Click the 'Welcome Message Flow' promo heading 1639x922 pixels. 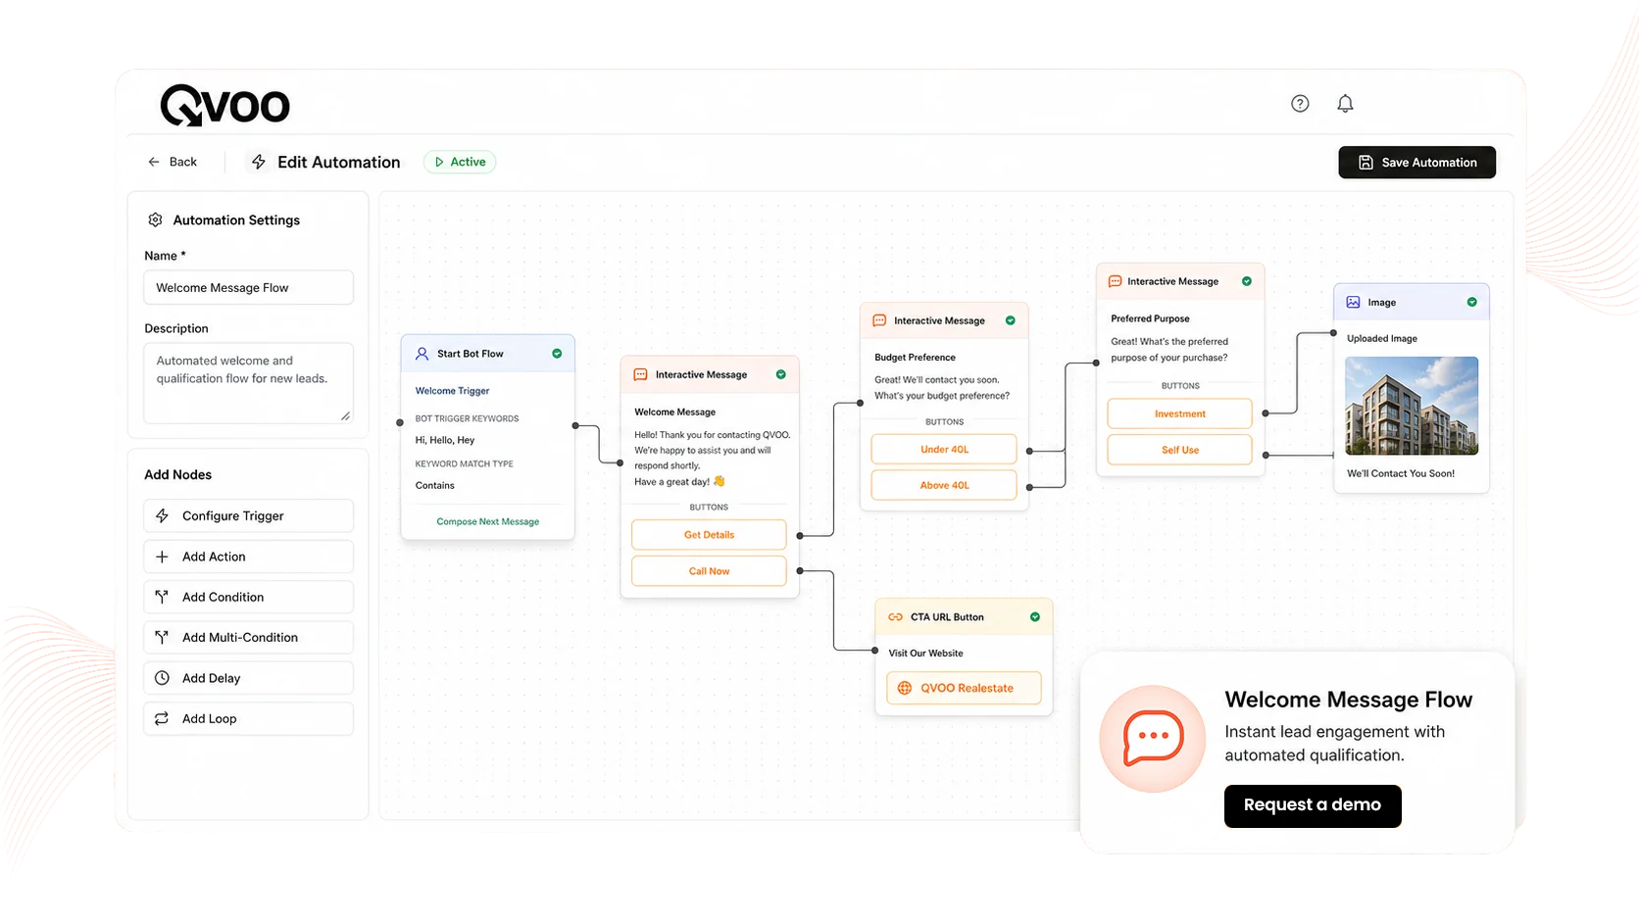click(1348, 700)
